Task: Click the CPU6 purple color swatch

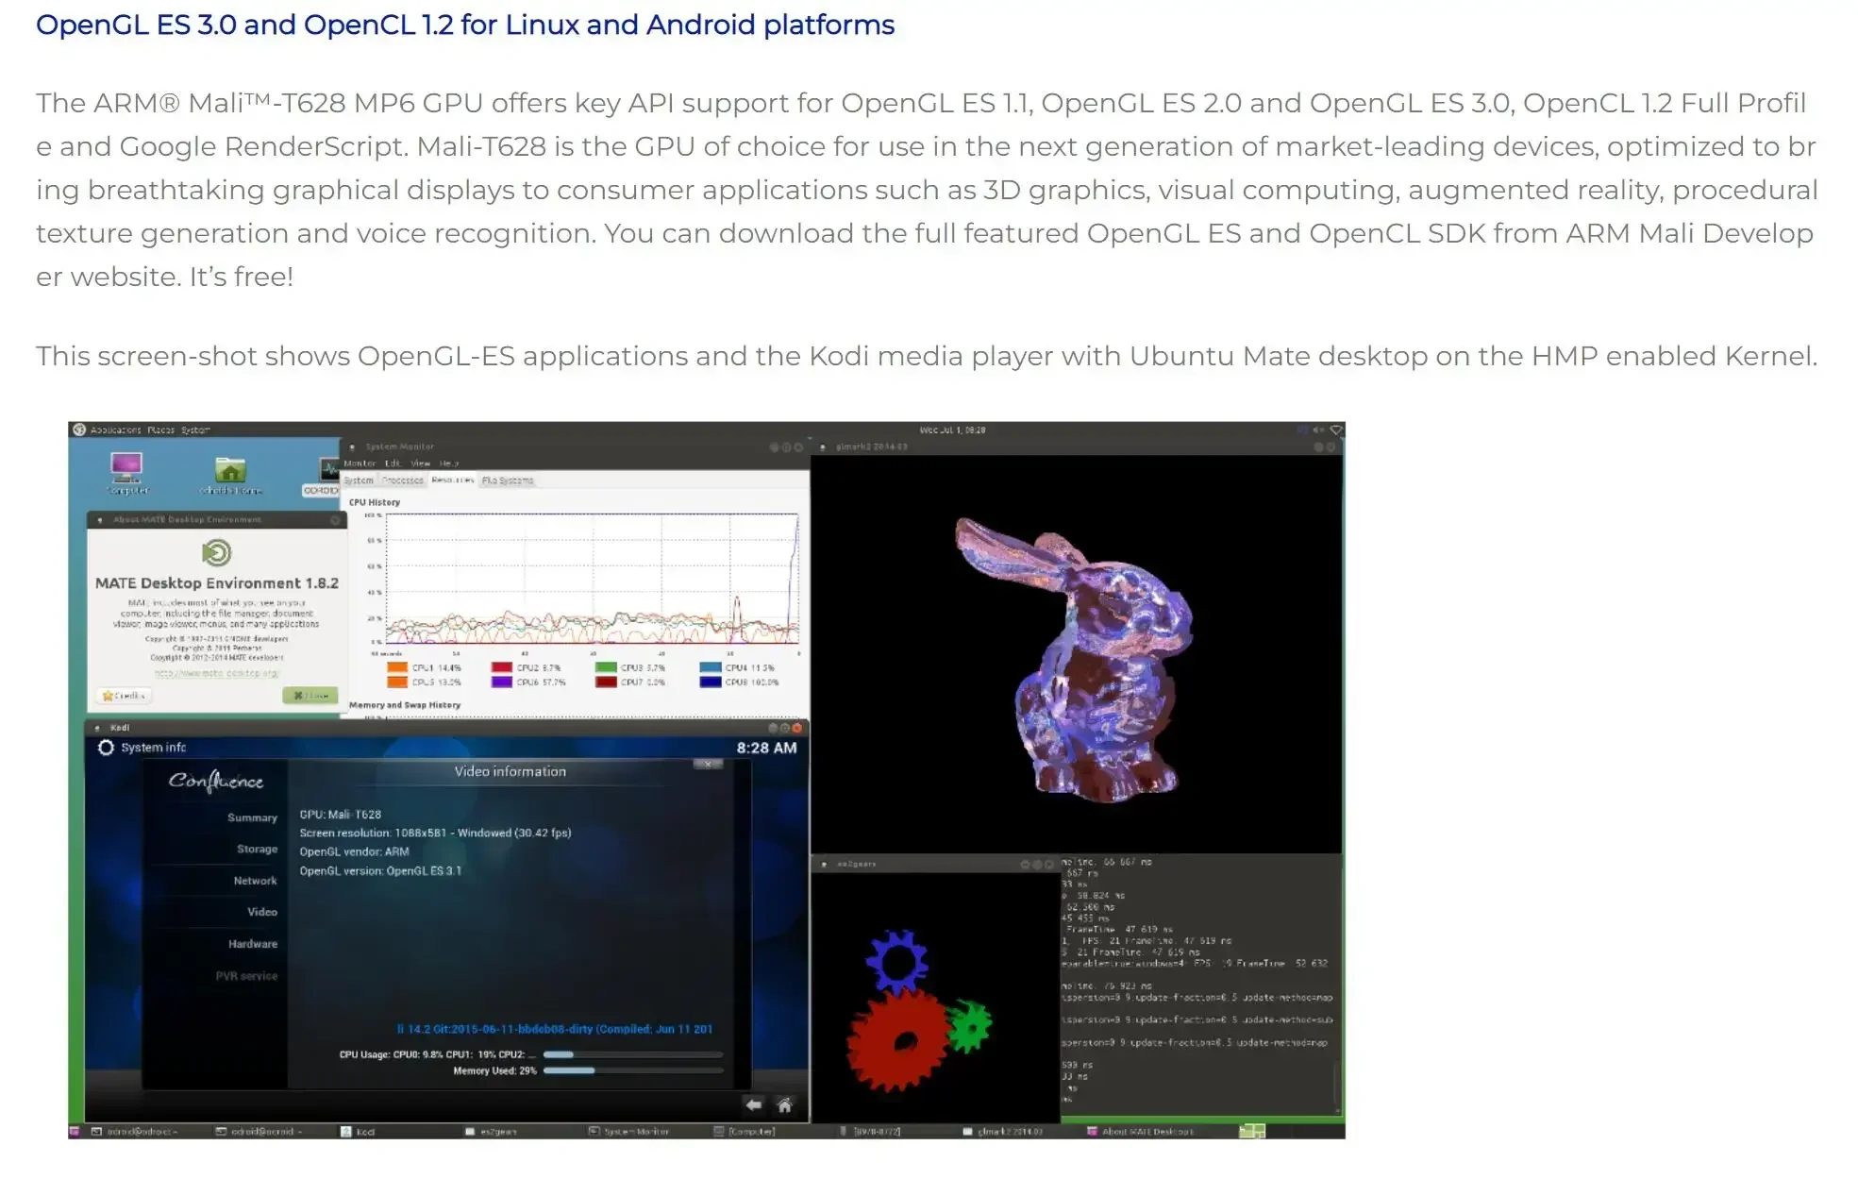Action: [x=501, y=682]
